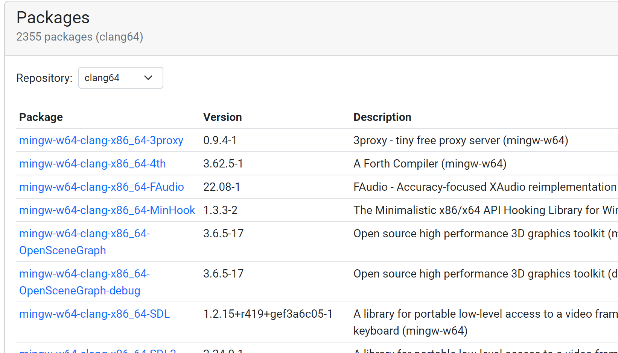This screenshot has height=353, width=618.
Task: Click the 2355 packages (clang64) subtitle
Action: click(x=80, y=37)
